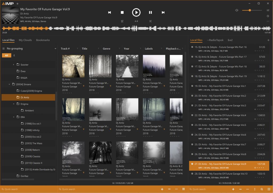
Task: Open the equalizer settings icon
Action: click(268, 10)
